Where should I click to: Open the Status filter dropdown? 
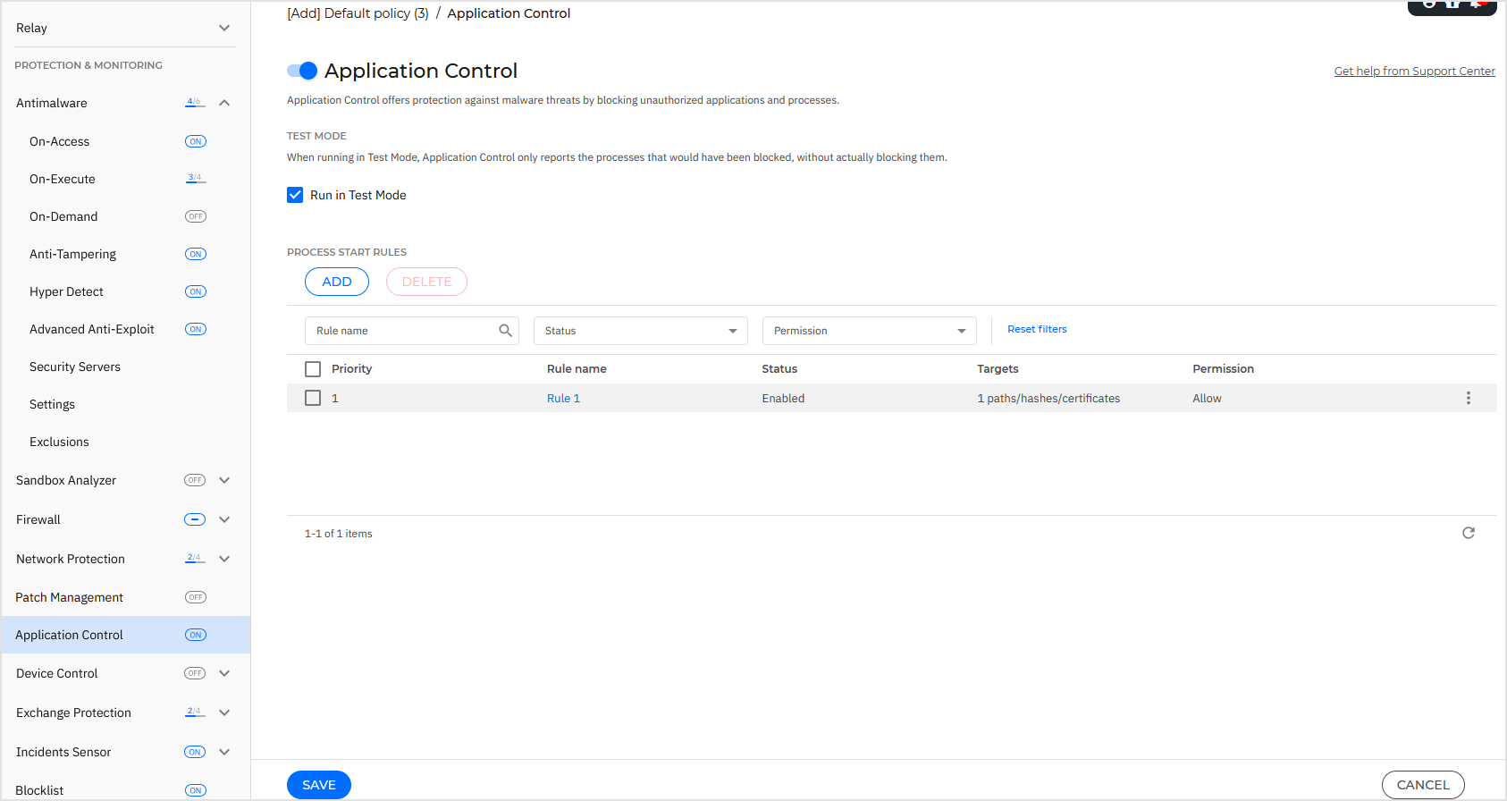pos(641,331)
